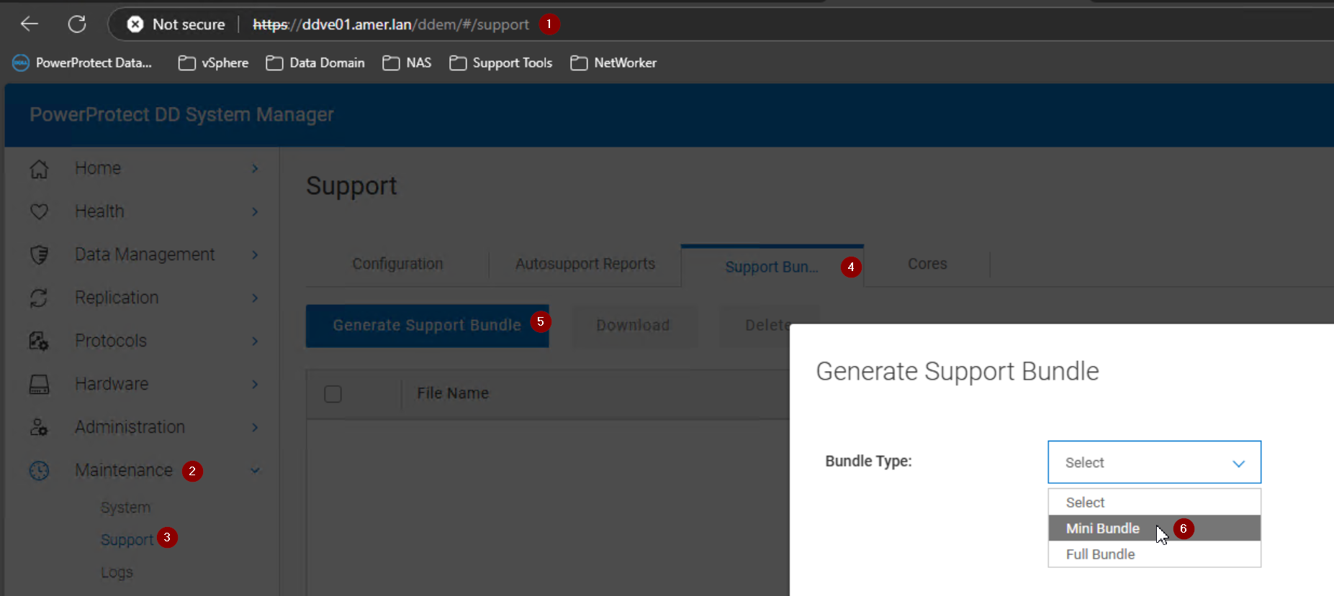Expand the Health menu chevron

coord(255,211)
